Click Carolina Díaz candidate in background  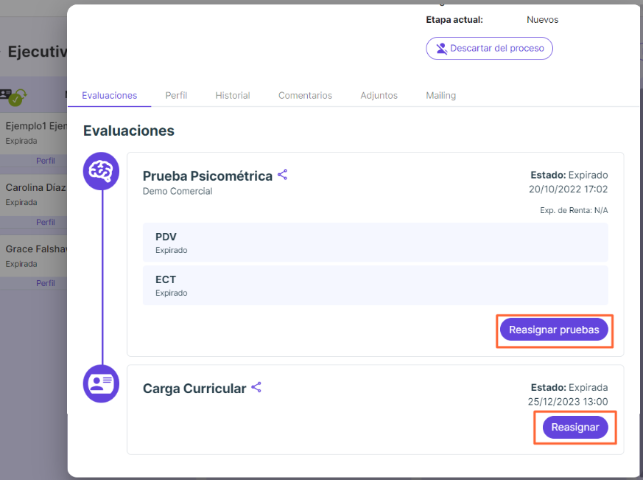[x=35, y=187]
